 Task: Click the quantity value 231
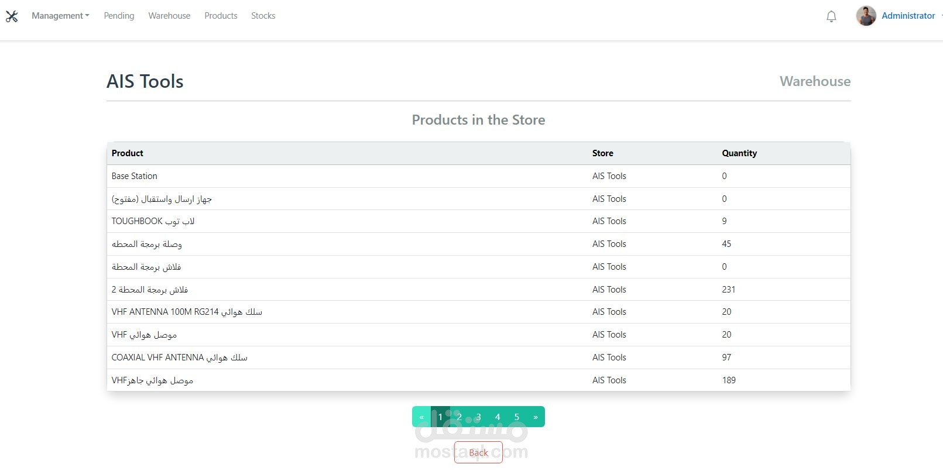(729, 290)
